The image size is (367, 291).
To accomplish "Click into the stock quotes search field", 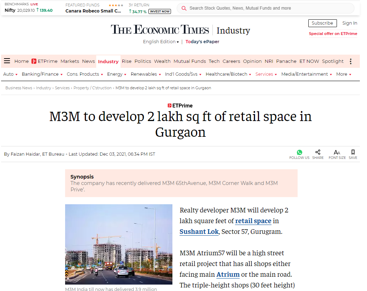I will pyautogui.click(x=268, y=8).
